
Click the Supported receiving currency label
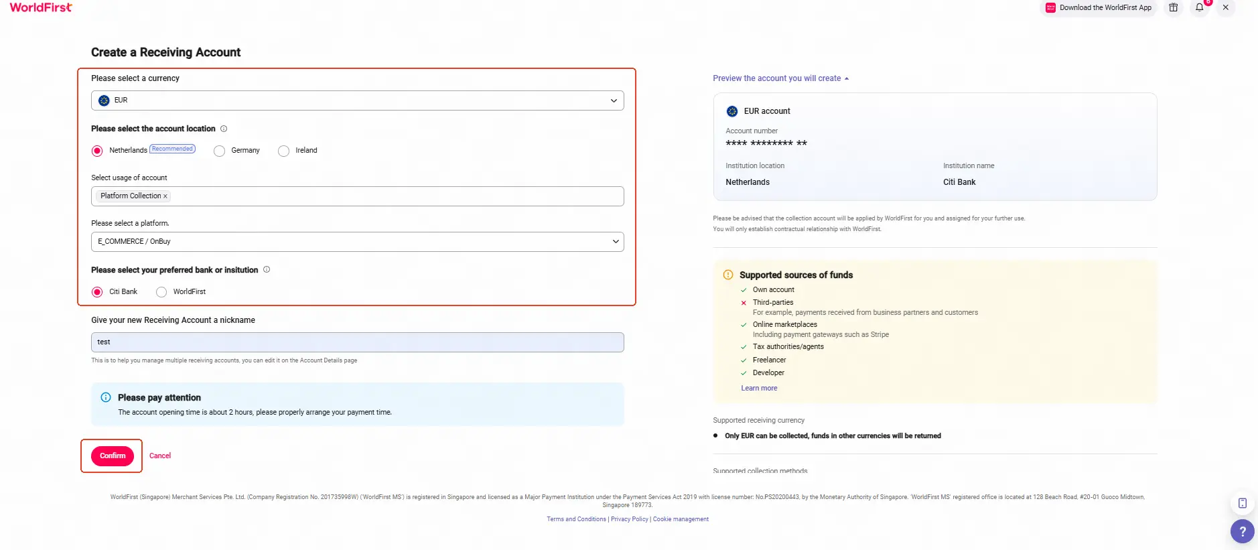pyautogui.click(x=758, y=421)
